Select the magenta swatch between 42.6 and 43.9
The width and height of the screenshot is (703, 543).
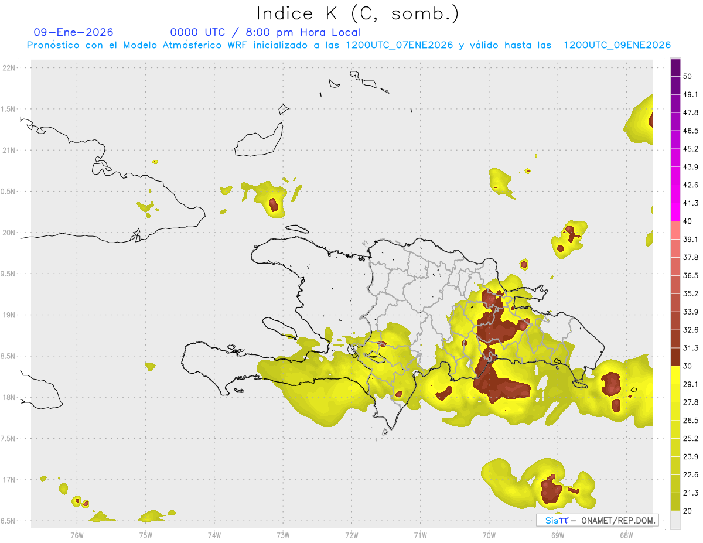(x=676, y=176)
